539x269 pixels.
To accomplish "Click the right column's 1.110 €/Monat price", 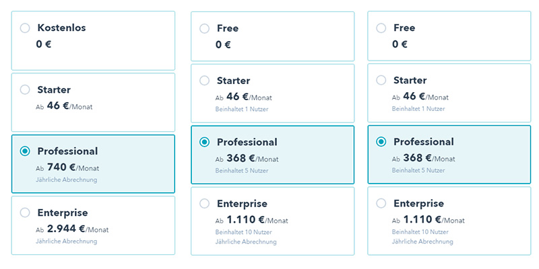I will [x=432, y=220].
